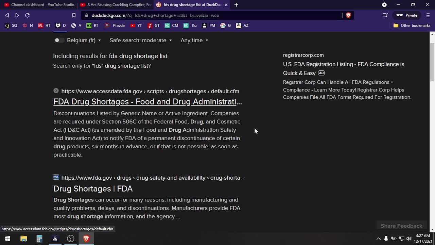Click the AD badge on the ad

click(x=321, y=73)
